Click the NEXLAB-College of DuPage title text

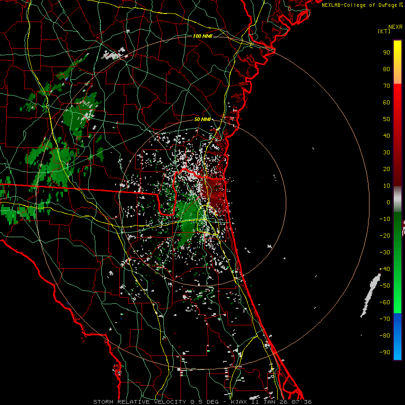click(362, 5)
